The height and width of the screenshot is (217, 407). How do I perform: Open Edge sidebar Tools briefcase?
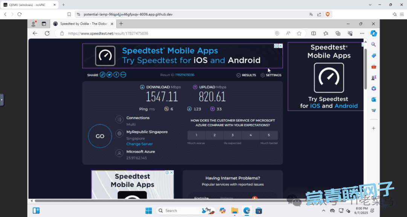pyautogui.click(x=373, y=67)
